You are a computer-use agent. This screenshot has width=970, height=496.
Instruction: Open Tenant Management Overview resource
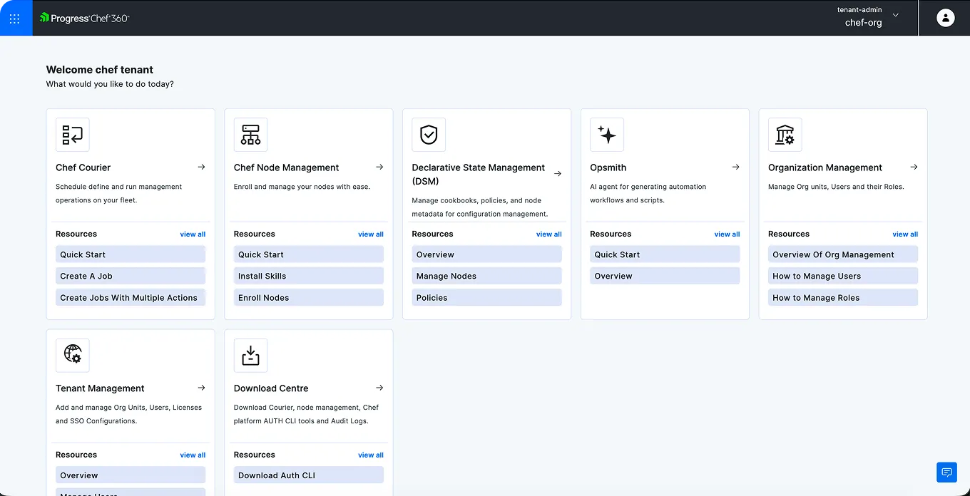(131, 475)
